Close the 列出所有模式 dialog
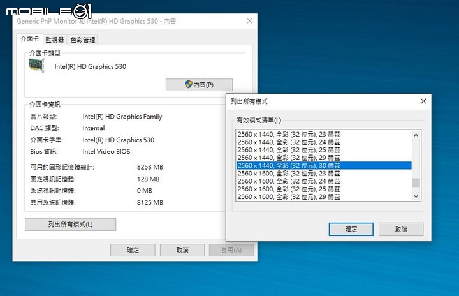Viewport: 459px width, 296px height. click(x=423, y=101)
